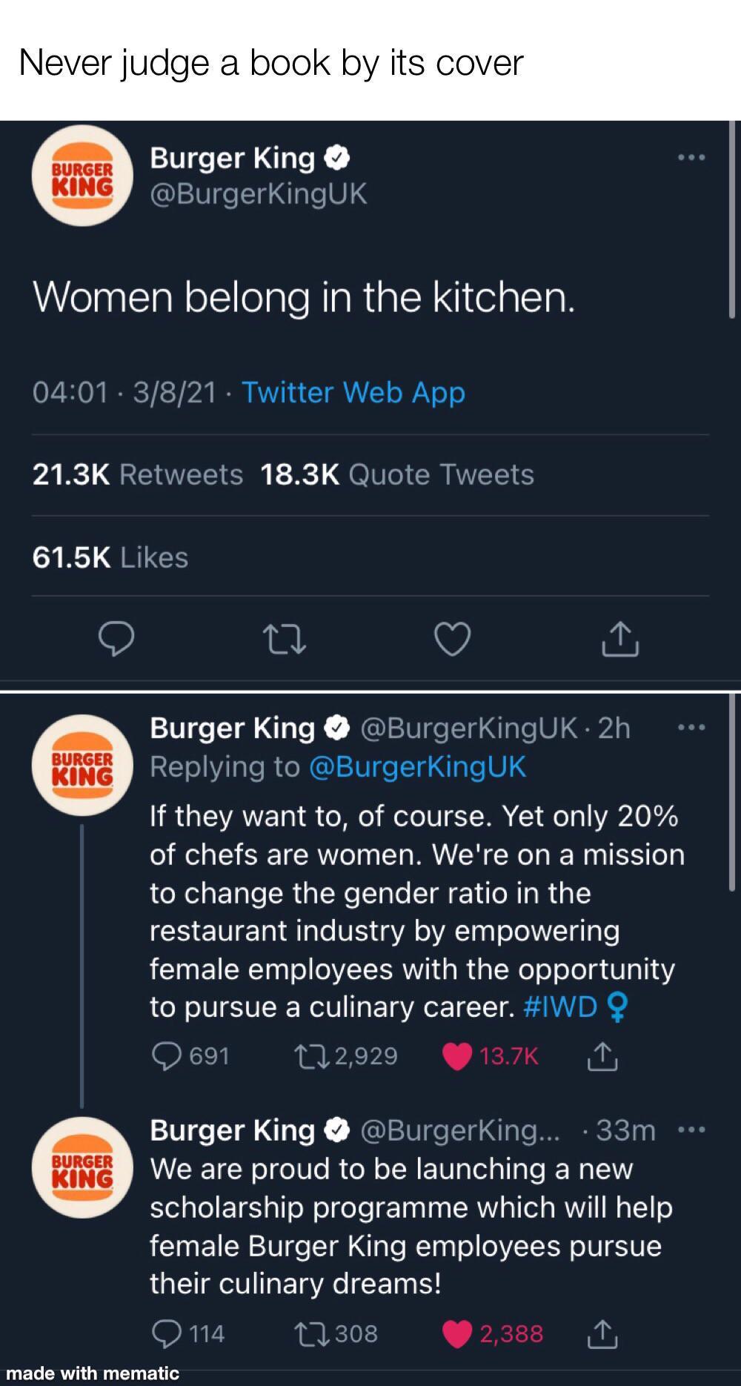
Task: Open more options on the 2h reply
Action: click(691, 728)
